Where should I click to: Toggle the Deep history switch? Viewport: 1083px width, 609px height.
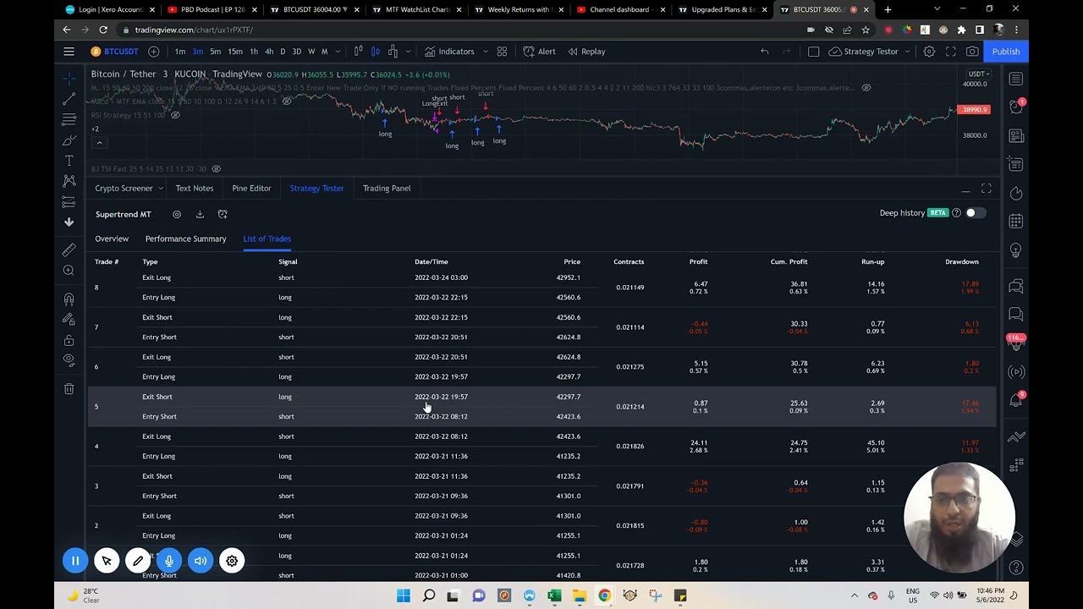click(975, 213)
